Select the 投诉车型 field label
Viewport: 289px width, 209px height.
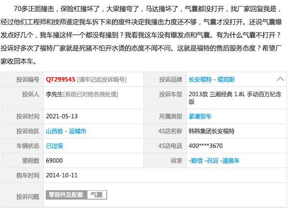171,94
